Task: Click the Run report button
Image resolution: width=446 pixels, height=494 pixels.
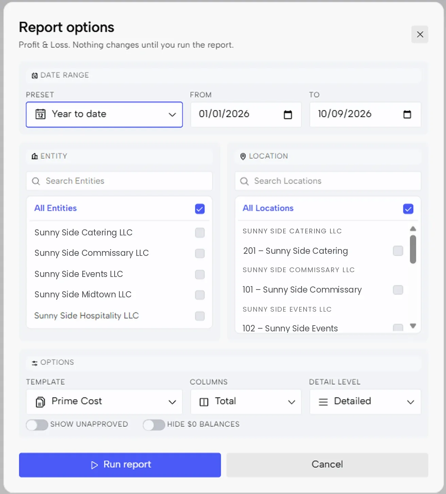Action: click(x=120, y=465)
